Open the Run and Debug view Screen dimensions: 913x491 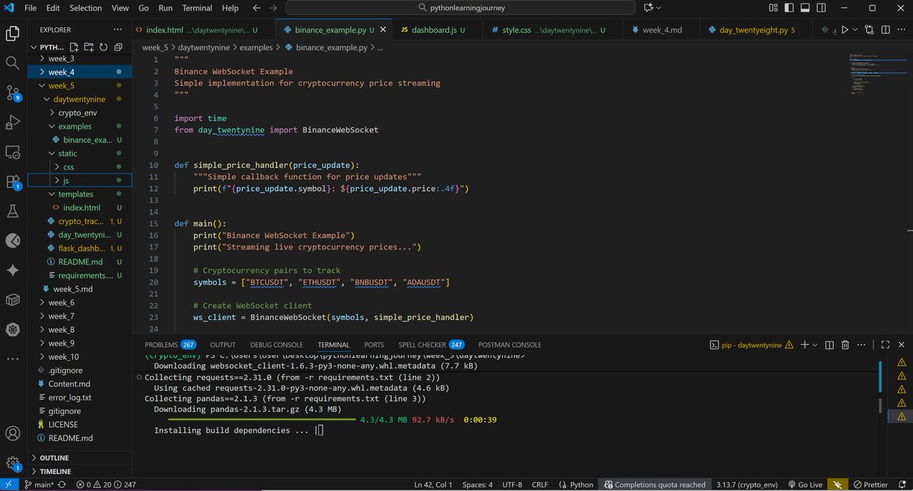click(x=12, y=122)
